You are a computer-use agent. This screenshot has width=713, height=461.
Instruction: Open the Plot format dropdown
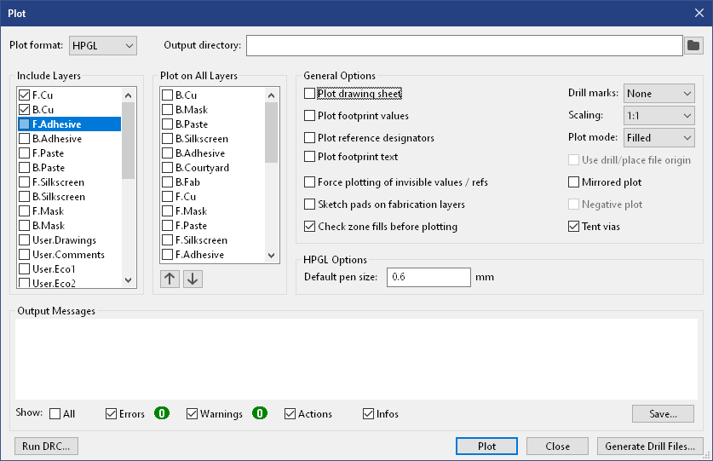click(x=103, y=45)
